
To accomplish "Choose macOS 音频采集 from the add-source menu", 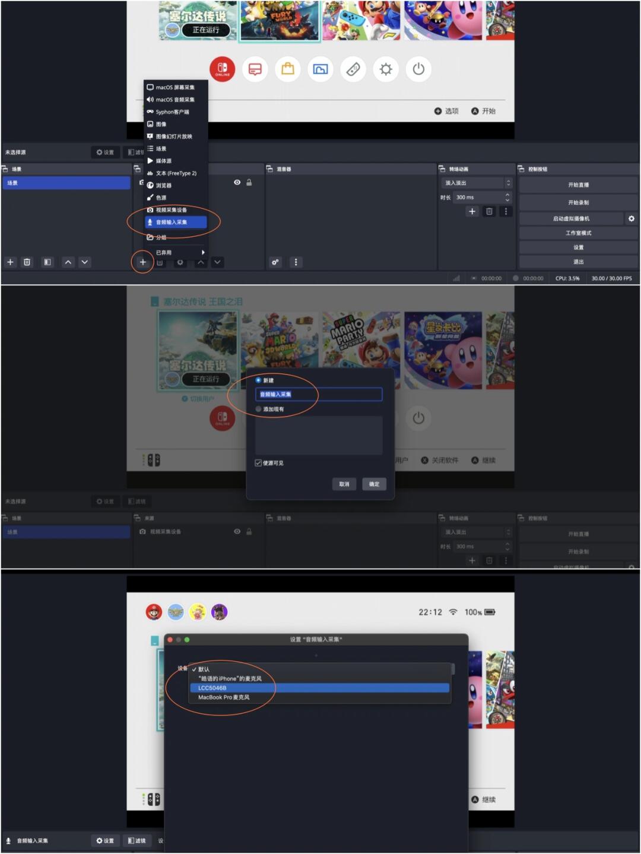I will pyautogui.click(x=176, y=100).
